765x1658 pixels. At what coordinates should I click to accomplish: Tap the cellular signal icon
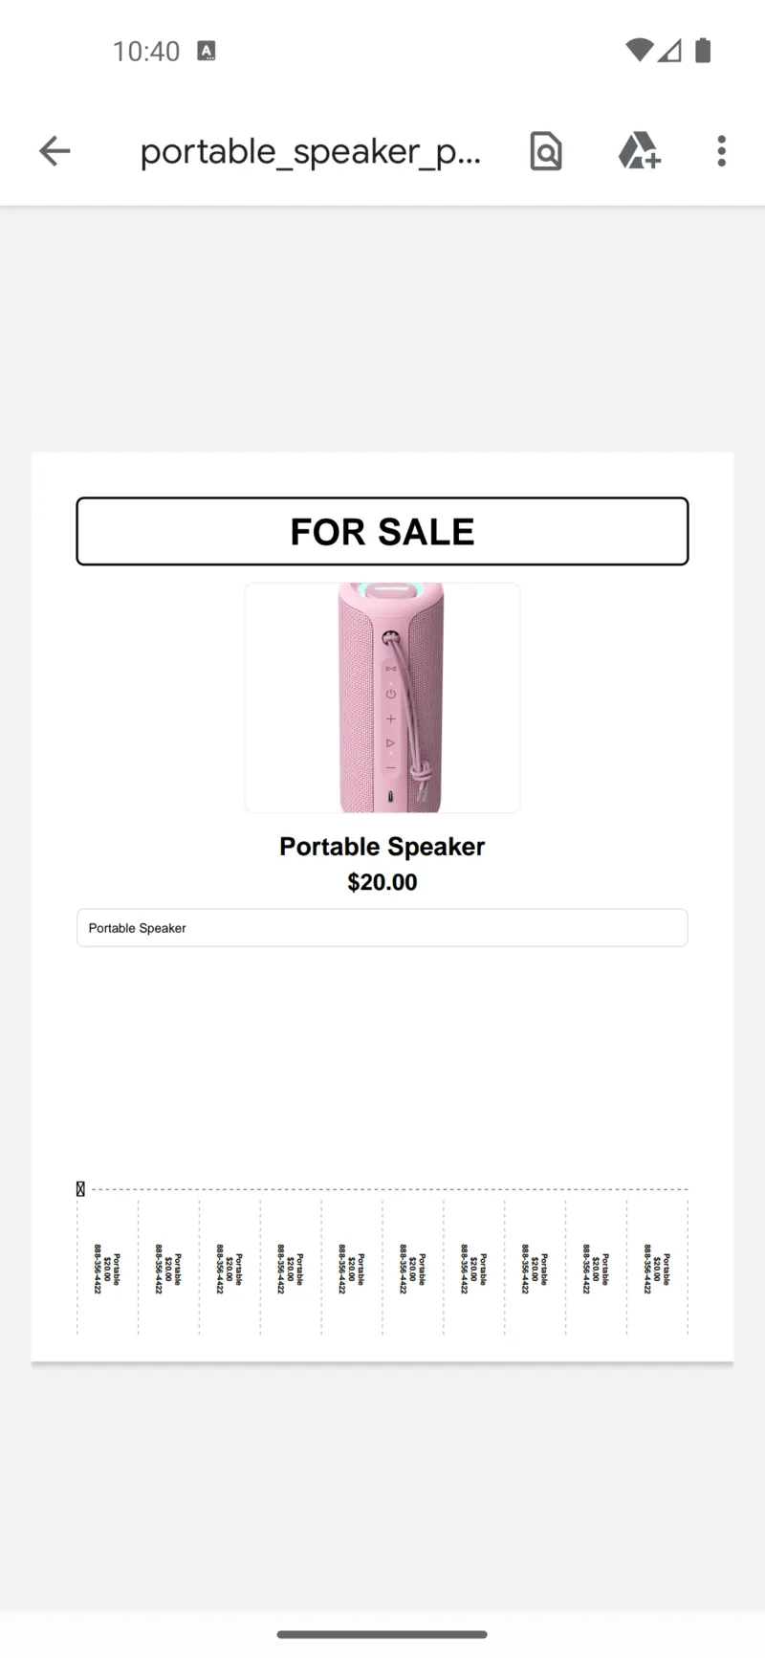(x=670, y=50)
